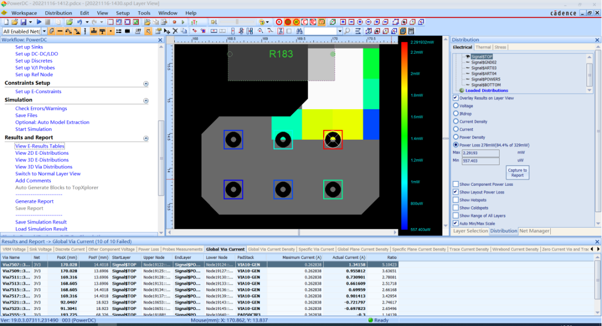This screenshot has height=326, width=602.
Task: Collapse the Results and Report section
Action: pos(146,138)
